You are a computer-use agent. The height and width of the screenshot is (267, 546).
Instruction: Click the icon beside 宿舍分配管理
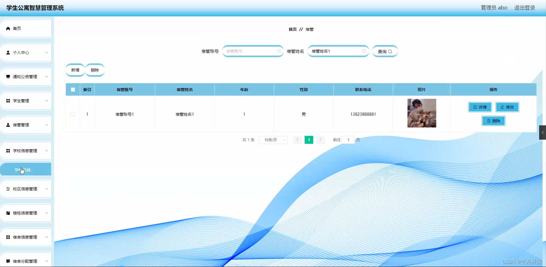8,261
